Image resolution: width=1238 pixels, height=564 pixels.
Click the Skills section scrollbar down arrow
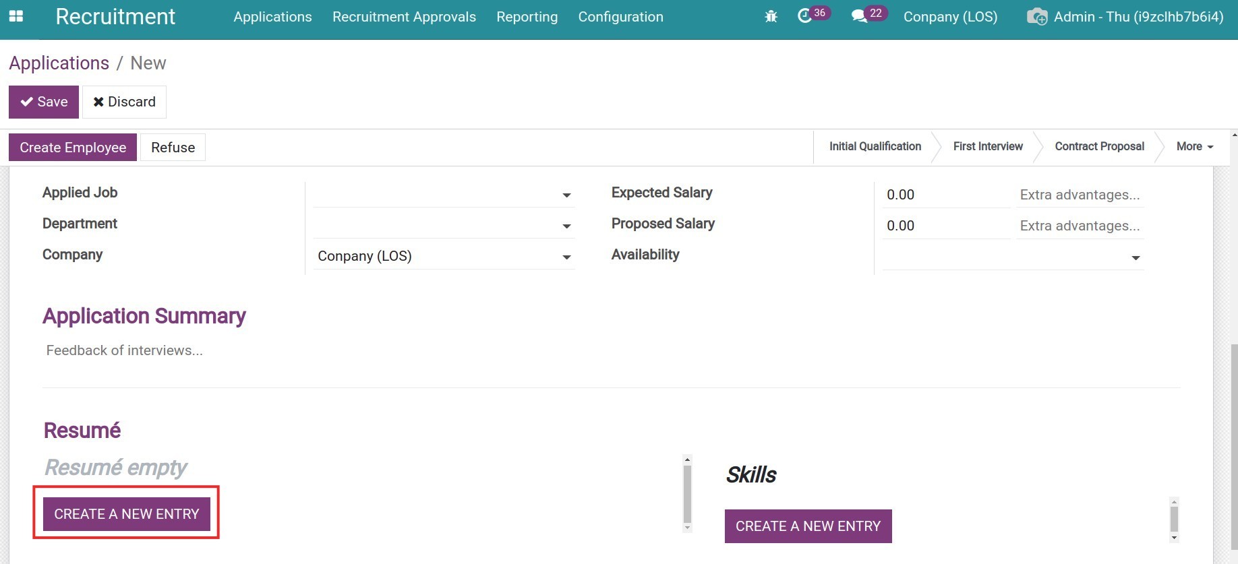tap(1174, 538)
